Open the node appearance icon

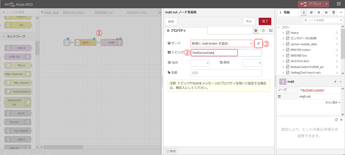tap(270, 30)
